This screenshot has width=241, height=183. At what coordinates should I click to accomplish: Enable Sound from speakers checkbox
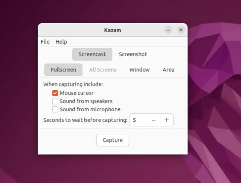click(55, 101)
